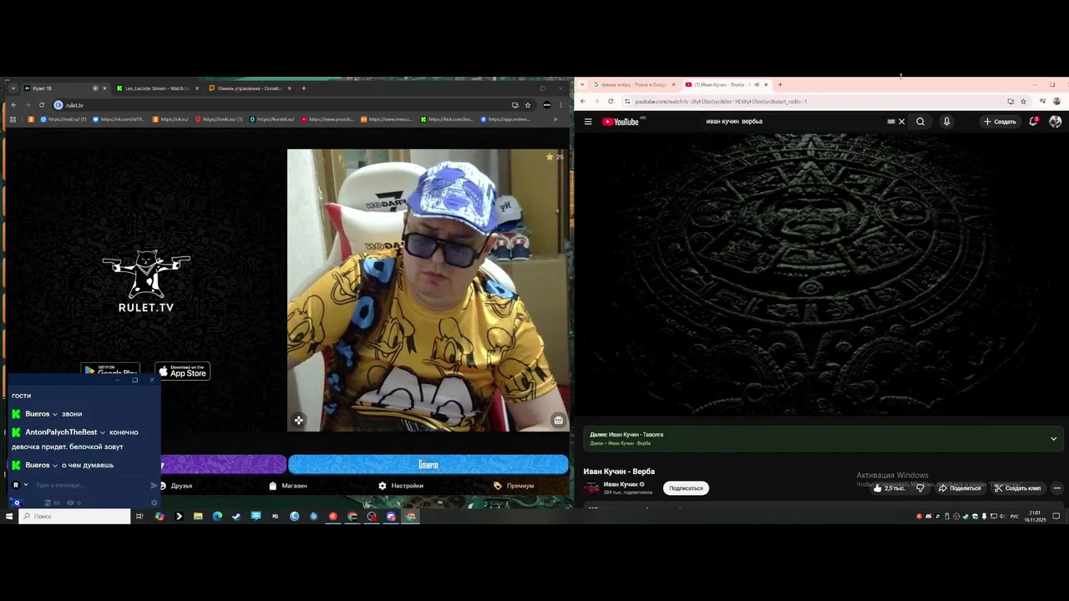The height and width of the screenshot is (601, 1069).
Task: Open rulet.tv browser three-dot menu
Action: coord(561,105)
